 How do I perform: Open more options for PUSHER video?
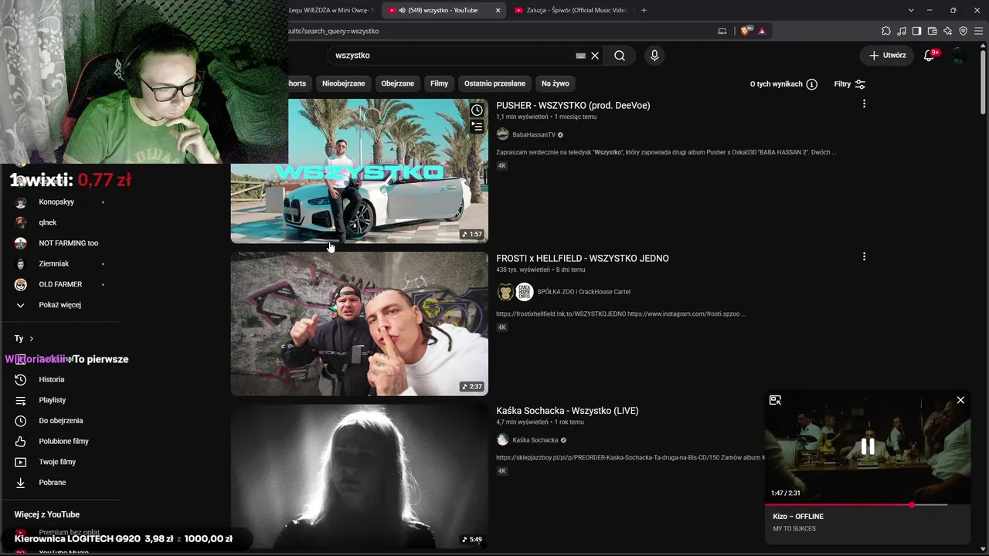(x=864, y=103)
